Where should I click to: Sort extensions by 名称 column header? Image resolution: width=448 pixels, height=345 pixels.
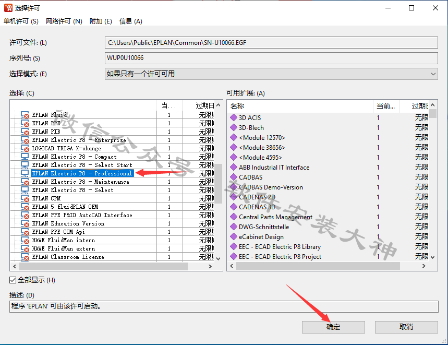click(301, 106)
